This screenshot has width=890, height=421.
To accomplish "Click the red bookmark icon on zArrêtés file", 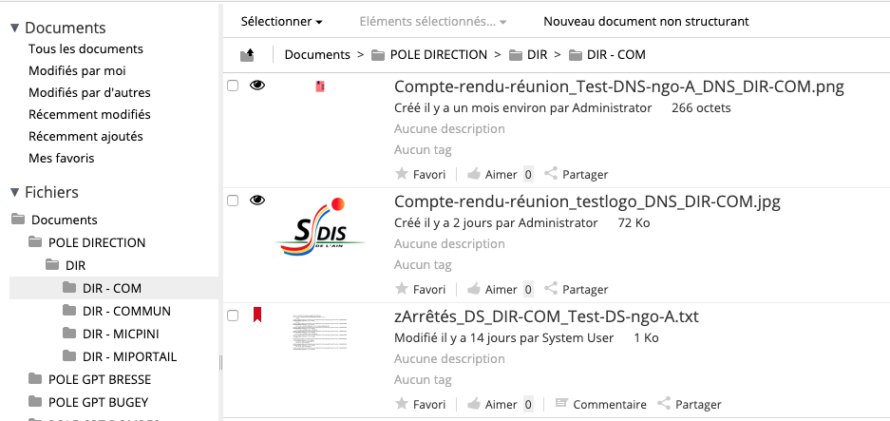I will click(257, 315).
